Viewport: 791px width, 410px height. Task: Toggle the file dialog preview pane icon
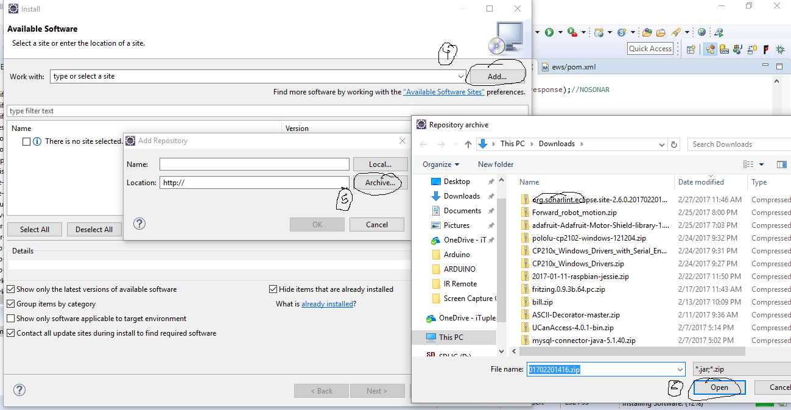click(781, 164)
